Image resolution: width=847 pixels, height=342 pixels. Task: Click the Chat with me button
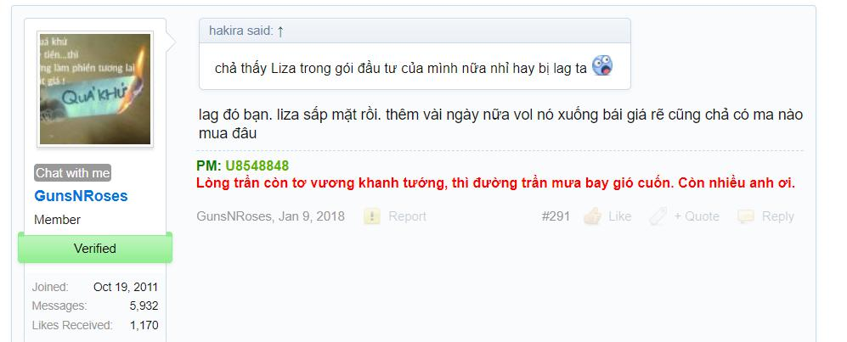pos(73,173)
